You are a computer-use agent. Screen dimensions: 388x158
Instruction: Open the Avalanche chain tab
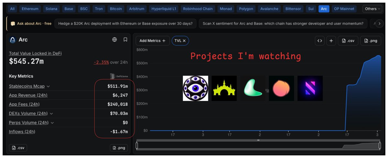(x=269, y=9)
